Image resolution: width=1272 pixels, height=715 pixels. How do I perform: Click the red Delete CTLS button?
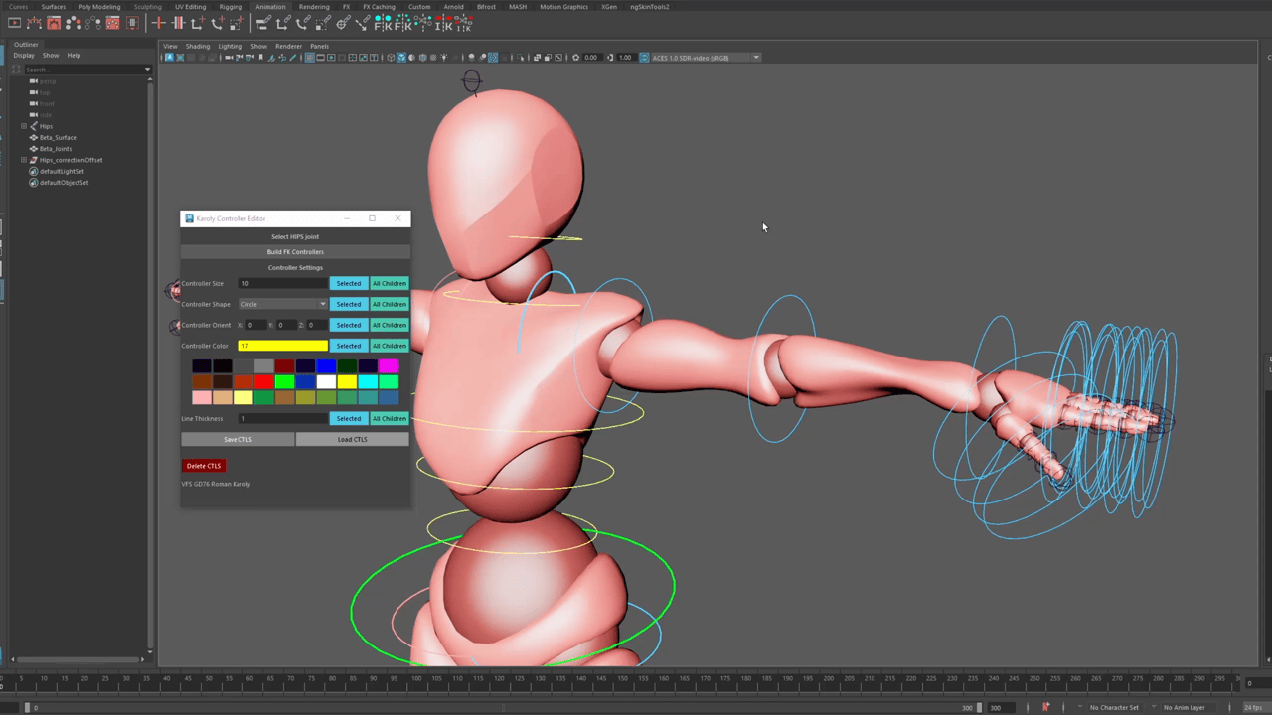point(204,466)
